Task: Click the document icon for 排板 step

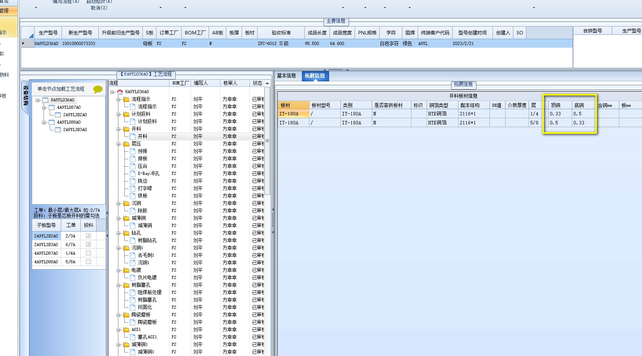Action: (x=133, y=159)
